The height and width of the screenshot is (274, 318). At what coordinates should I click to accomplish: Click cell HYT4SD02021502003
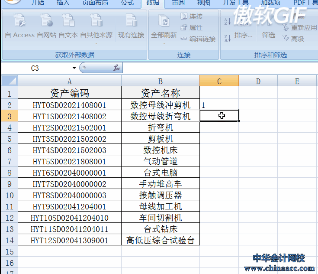point(70,150)
